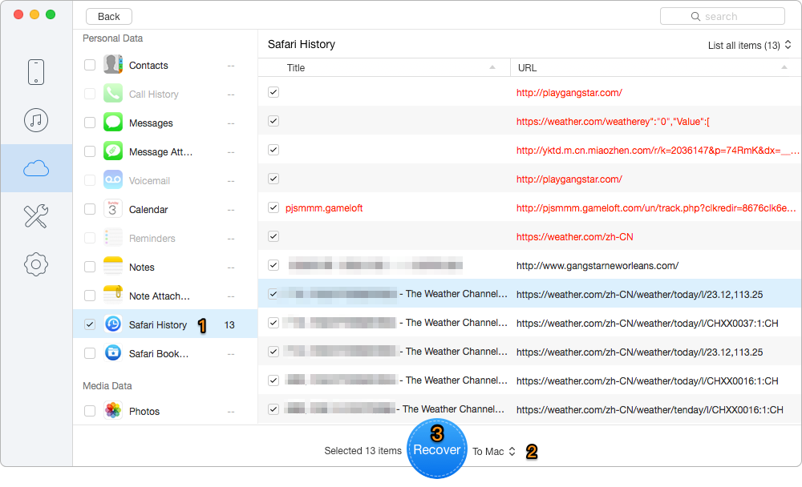
Task: Uncheck the gangstarneworleans.com row checkbox
Action: (273, 265)
